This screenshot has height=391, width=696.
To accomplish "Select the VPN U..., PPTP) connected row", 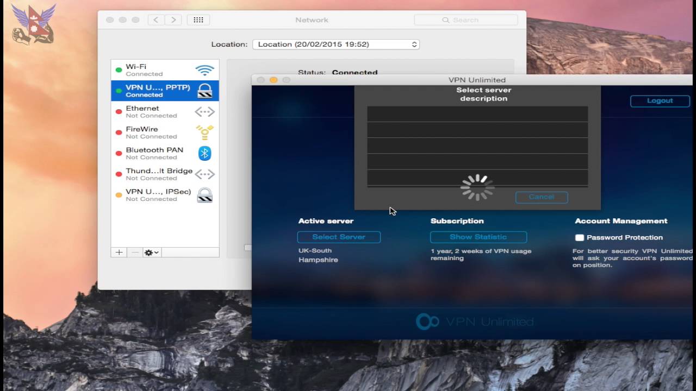I will (x=165, y=91).
